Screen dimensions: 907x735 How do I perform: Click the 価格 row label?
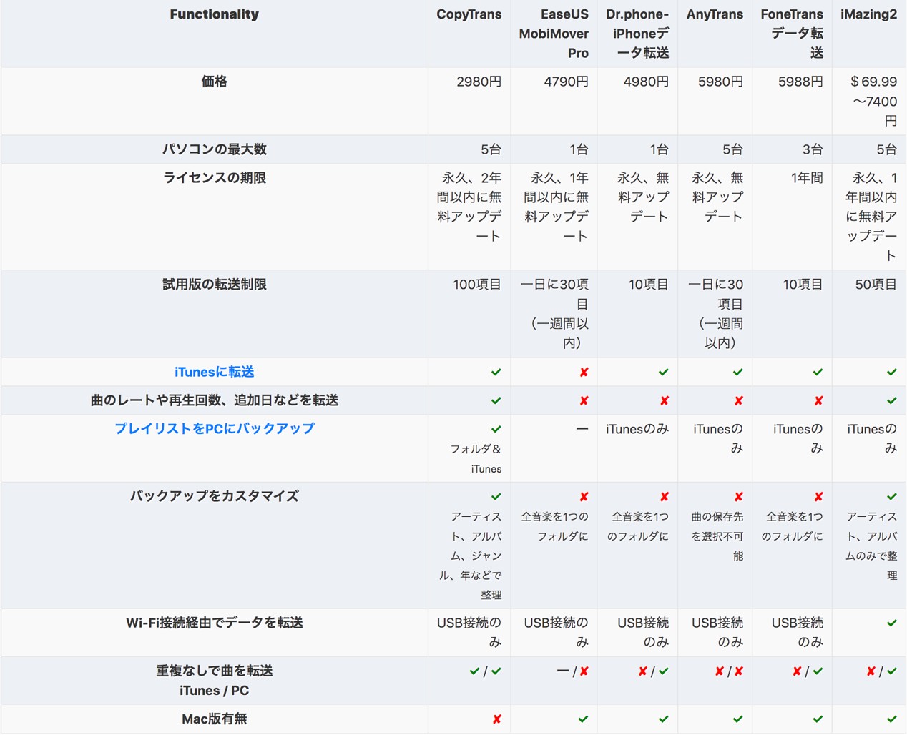click(214, 82)
